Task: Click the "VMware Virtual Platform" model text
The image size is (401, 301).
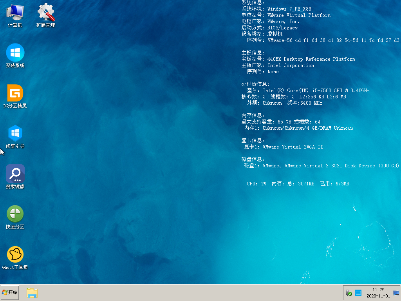Action: (299, 15)
